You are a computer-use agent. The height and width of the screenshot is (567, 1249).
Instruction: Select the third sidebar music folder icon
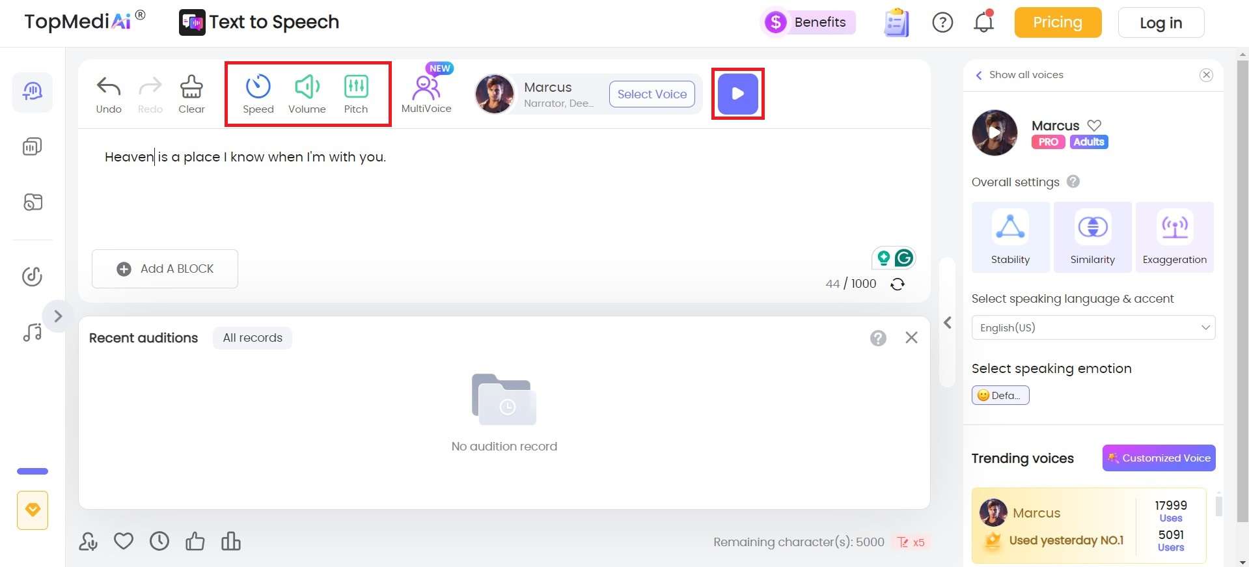(33, 202)
